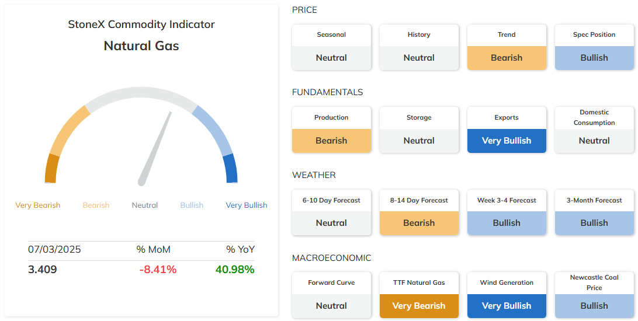Viewport: 638px width, 321px height.
Task: Click the Bearish gauge legend label
Action: click(96, 205)
